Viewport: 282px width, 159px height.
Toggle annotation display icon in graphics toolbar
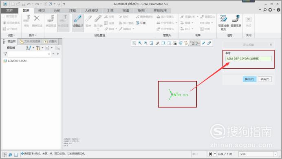pyautogui.click(x=192, y=43)
